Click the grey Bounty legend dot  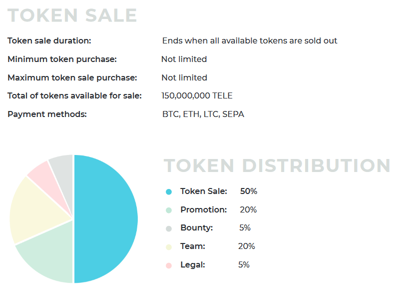pos(169,228)
